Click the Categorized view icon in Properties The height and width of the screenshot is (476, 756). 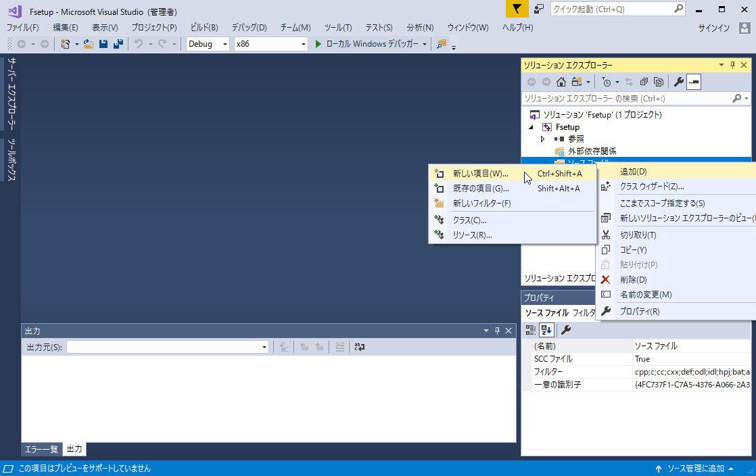tap(530, 330)
